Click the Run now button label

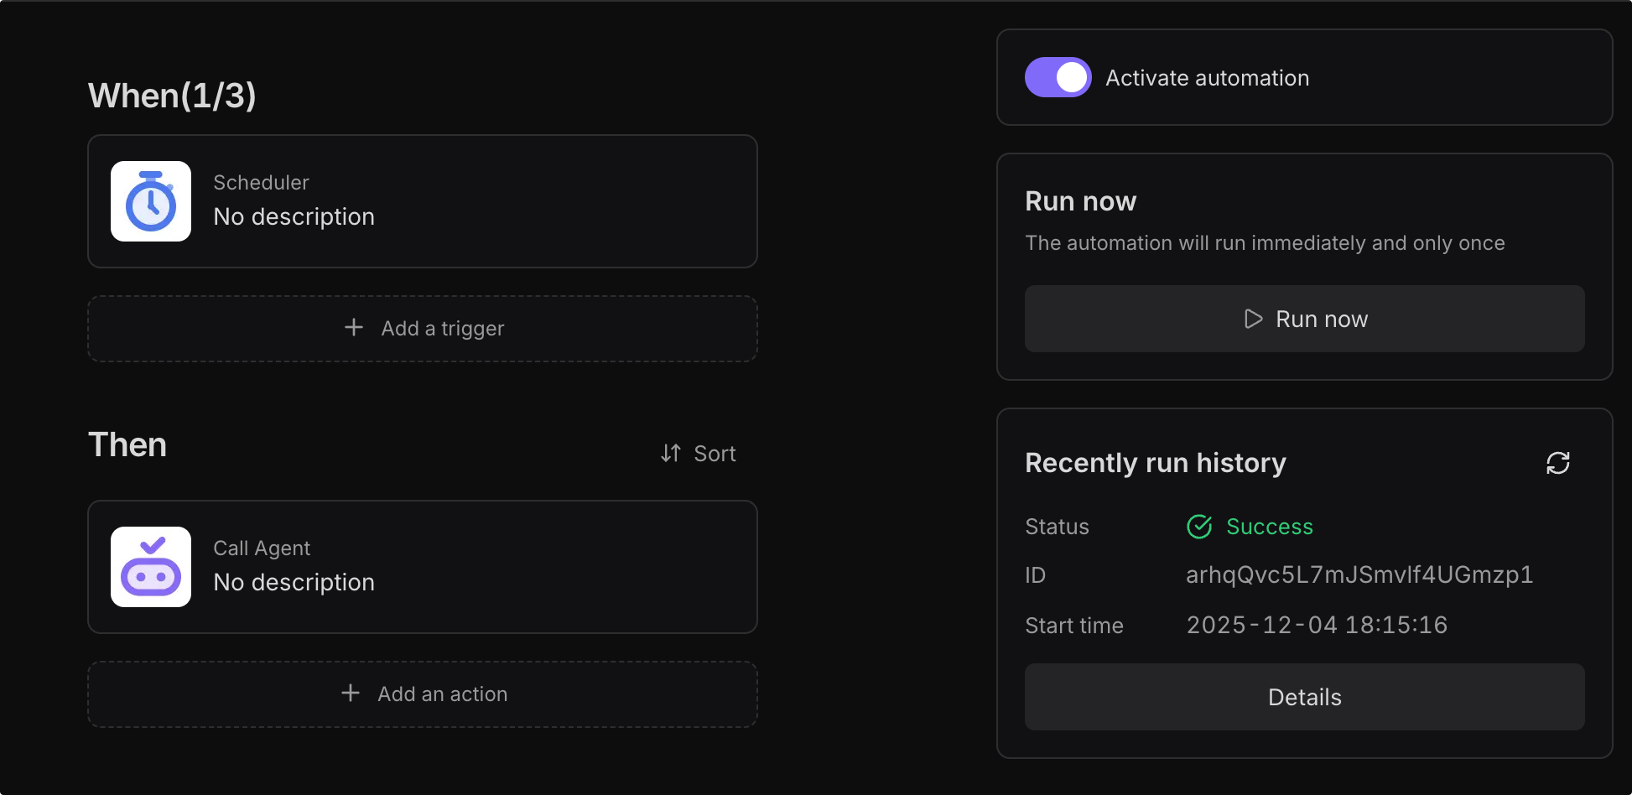[1322, 320]
